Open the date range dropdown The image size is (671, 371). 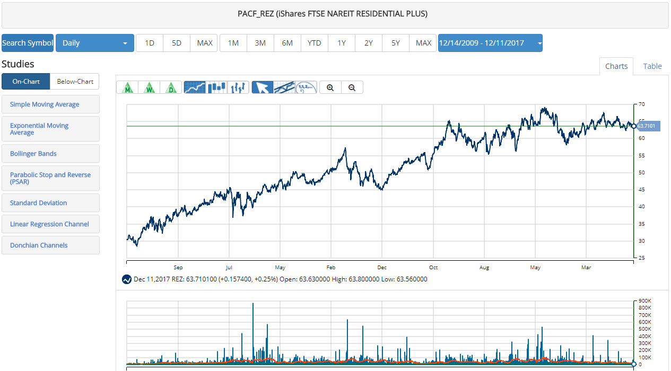pyautogui.click(x=490, y=43)
